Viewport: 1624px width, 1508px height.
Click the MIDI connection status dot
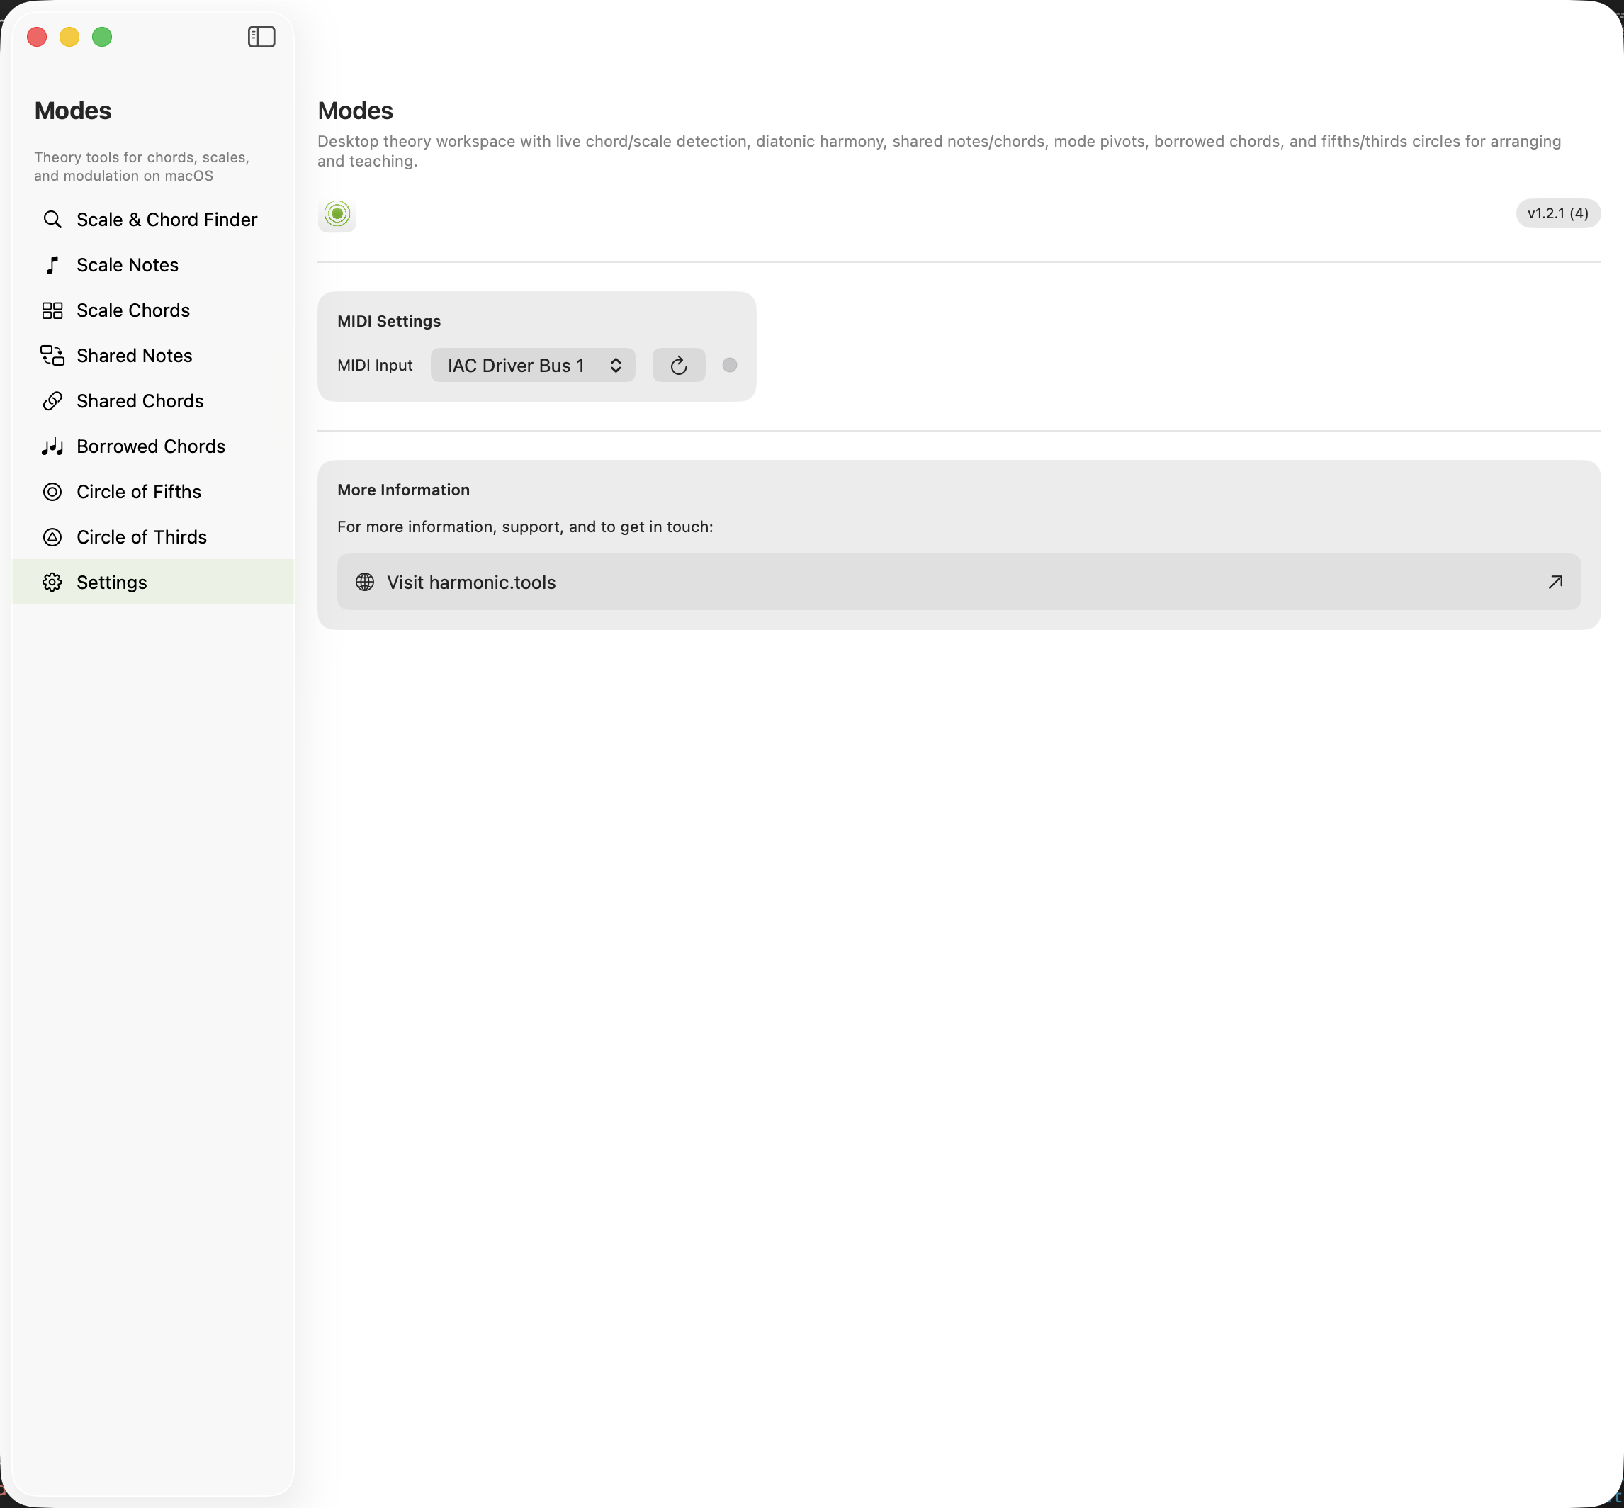tap(729, 366)
